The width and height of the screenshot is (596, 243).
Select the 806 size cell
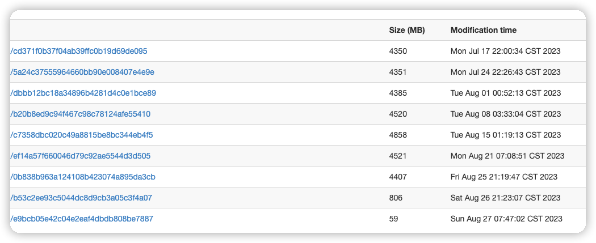(x=396, y=198)
